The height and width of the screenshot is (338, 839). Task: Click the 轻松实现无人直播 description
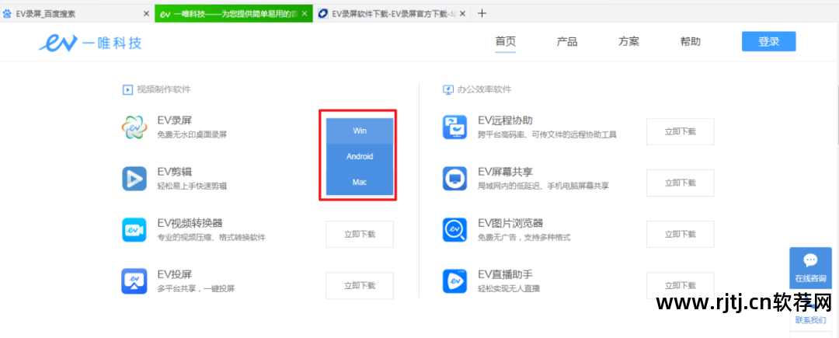(x=509, y=289)
